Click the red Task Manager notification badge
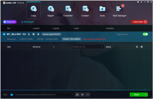The width and height of the screenshot is (153, 99). (x=123, y=6)
